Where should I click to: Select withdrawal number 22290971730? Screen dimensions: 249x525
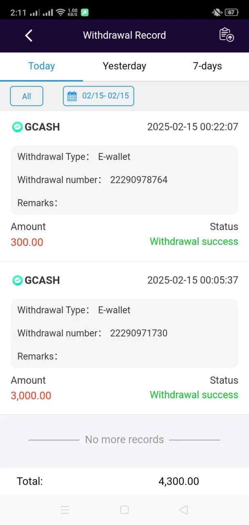tap(139, 333)
